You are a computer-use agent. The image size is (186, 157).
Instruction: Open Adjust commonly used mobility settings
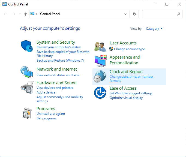pyautogui.click(x=60, y=99)
